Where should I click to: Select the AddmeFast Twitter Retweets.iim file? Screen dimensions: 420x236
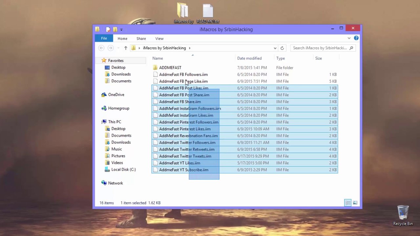pos(245,149)
